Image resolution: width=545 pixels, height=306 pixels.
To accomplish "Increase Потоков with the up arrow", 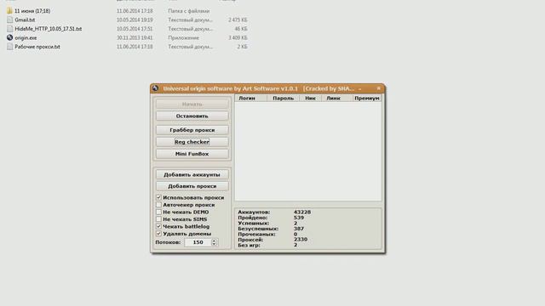I will [214, 241].
